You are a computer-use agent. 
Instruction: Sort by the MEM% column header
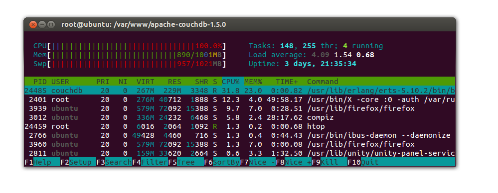253,82
